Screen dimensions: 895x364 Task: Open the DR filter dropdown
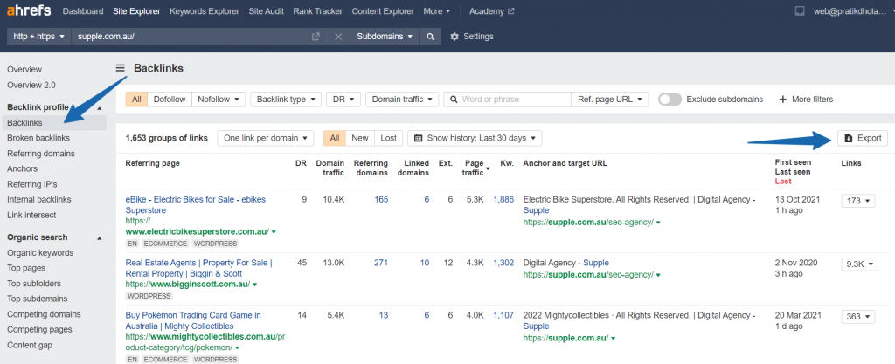point(343,100)
